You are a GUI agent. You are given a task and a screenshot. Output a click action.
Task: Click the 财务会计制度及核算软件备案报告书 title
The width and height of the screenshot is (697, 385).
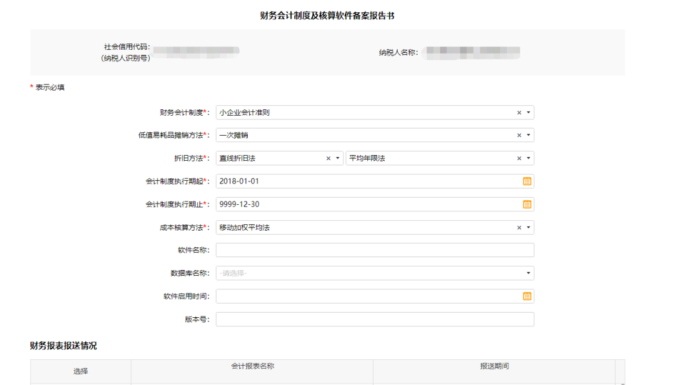click(x=327, y=16)
